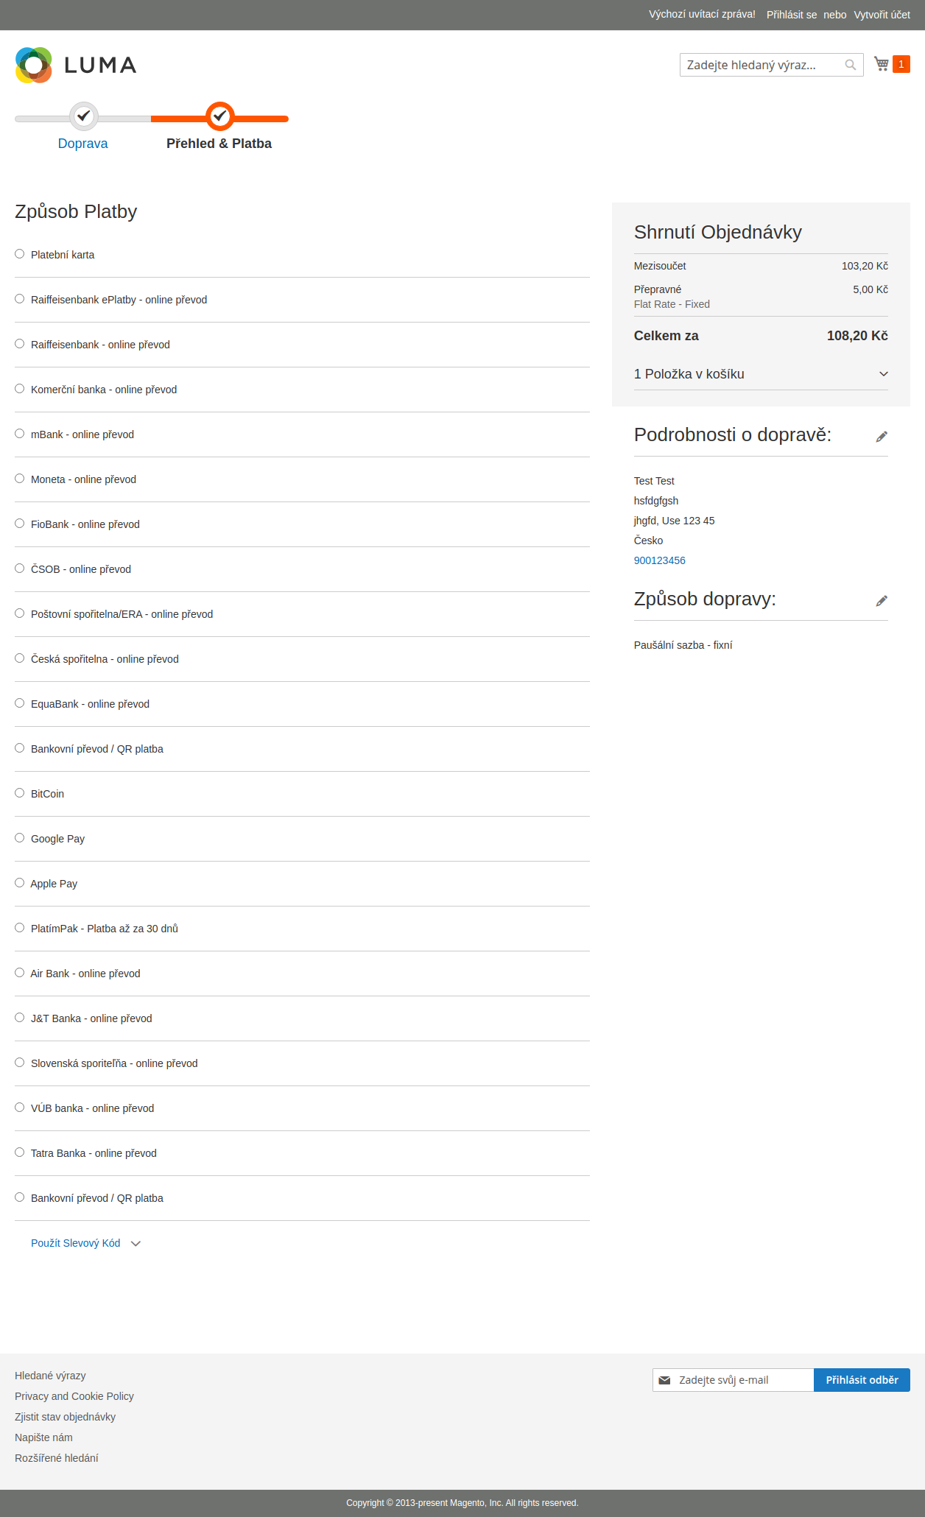This screenshot has width=925, height=1517.
Task: Click the search magnifier icon
Action: tap(851, 65)
